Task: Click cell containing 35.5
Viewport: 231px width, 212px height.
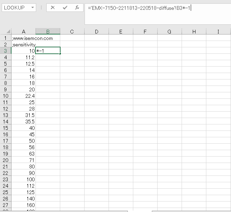Action: pyautogui.click(x=23, y=121)
